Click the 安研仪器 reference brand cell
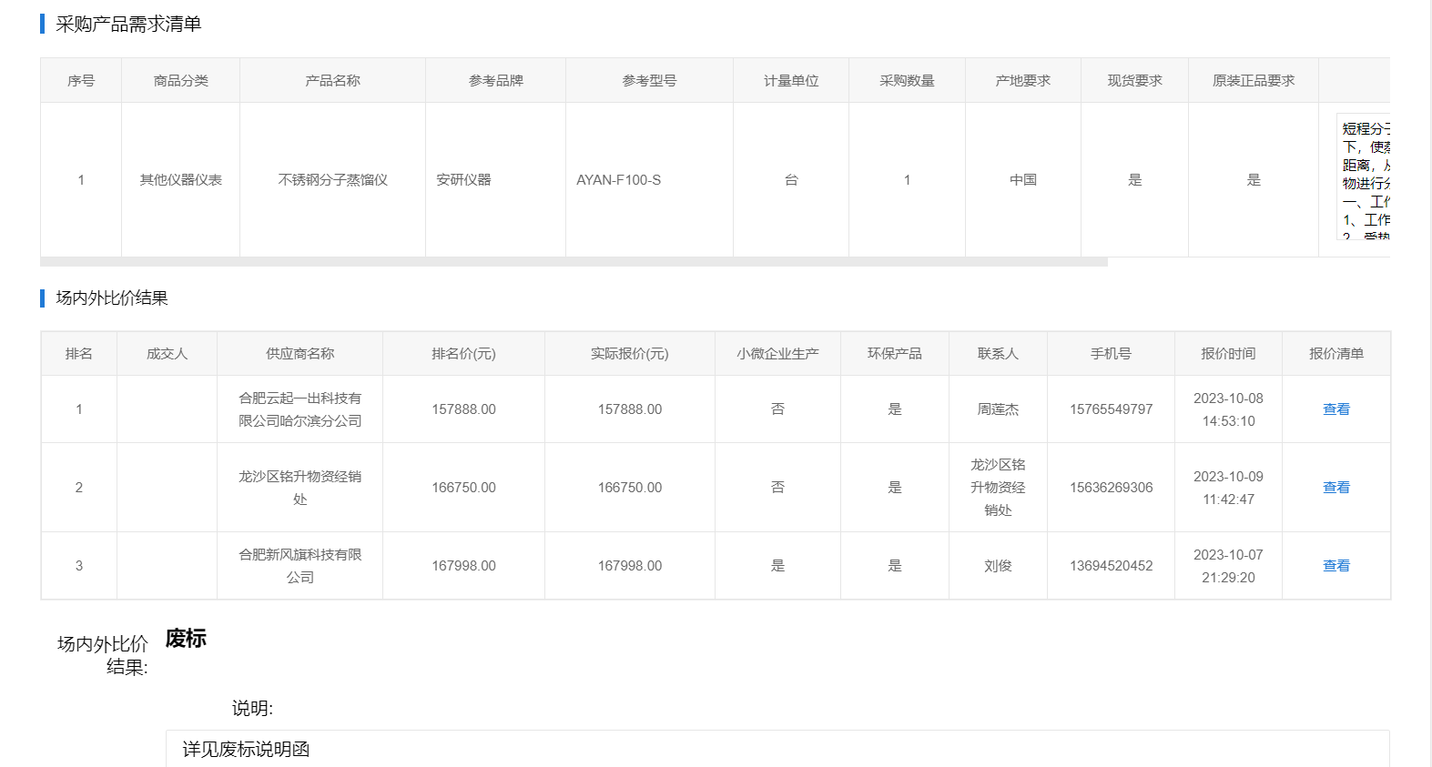The width and height of the screenshot is (1432, 767). click(x=463, y=180)
